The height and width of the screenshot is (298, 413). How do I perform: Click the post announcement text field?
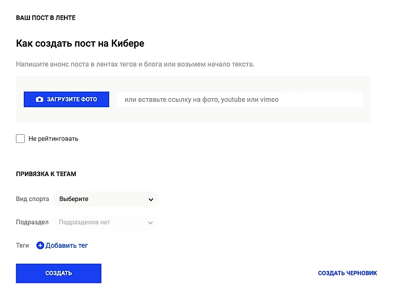pyautogui.click(x=136, y=64)
